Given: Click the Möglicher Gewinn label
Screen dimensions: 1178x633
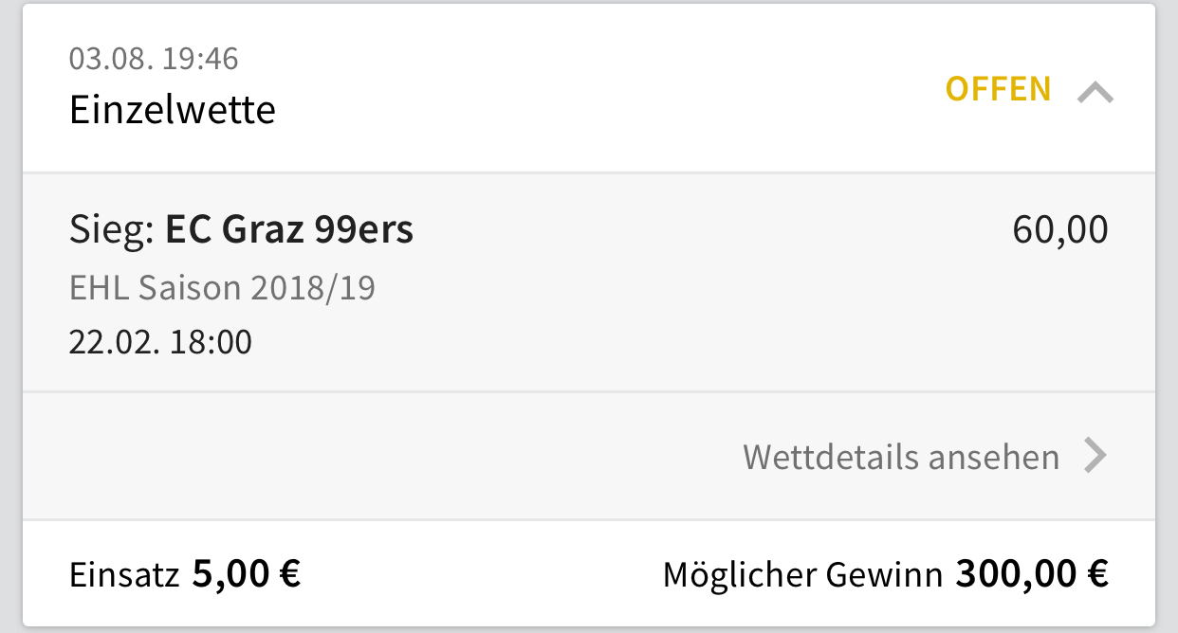Looking at the screenshot, I should click(x=802, y=574).
